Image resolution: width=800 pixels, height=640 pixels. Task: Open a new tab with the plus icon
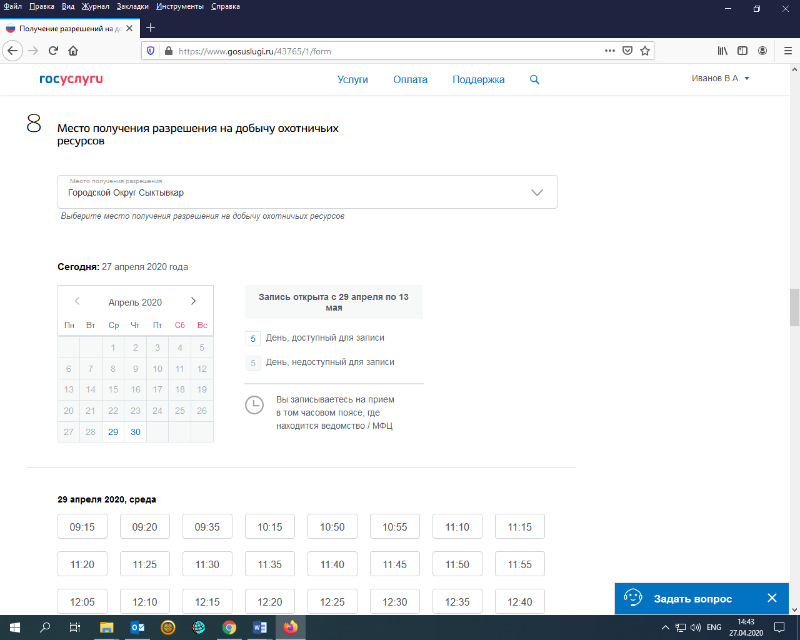[151, 27]
